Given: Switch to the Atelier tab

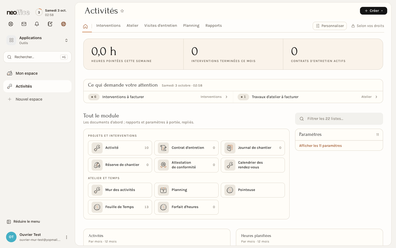Looking at the screenshot, I should tap(132, 26).
